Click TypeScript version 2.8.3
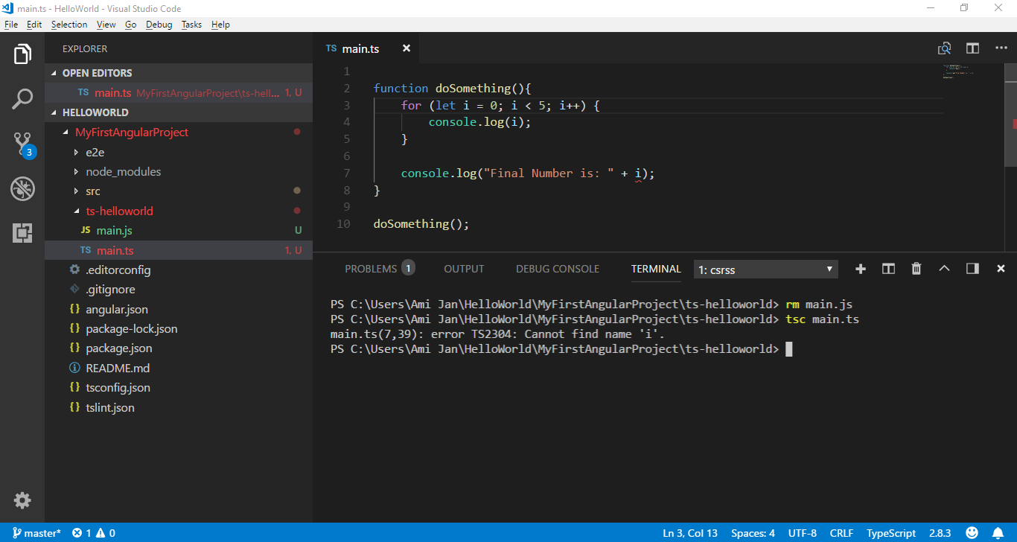The image size is (1017, 542). point(940,533)
